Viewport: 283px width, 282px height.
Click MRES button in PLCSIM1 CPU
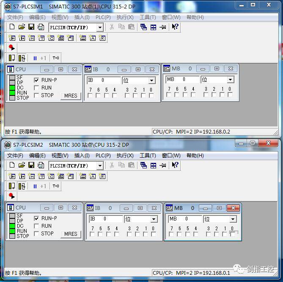(x=71, y=96)
